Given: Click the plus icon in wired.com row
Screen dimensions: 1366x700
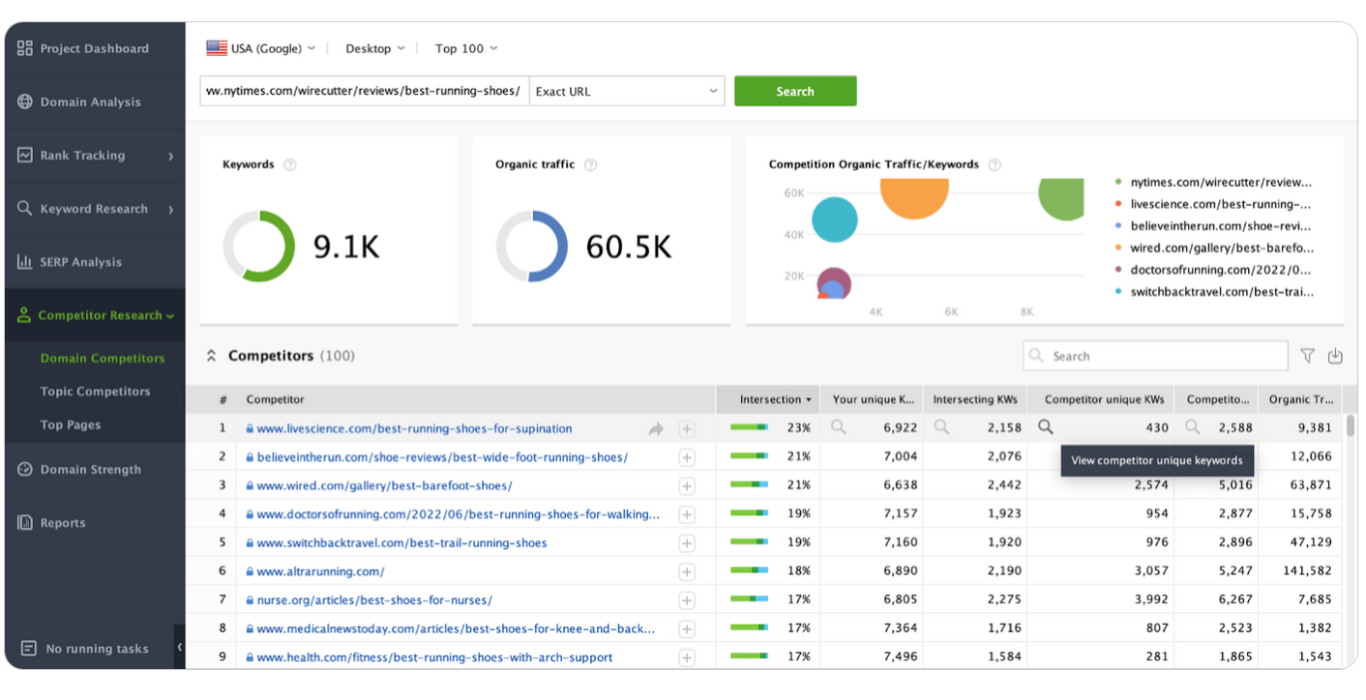Looking at the screenshot, I should coord(687,485).
